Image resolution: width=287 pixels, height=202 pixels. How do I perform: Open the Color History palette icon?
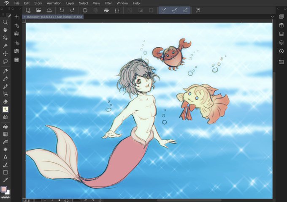coord(16,60)
